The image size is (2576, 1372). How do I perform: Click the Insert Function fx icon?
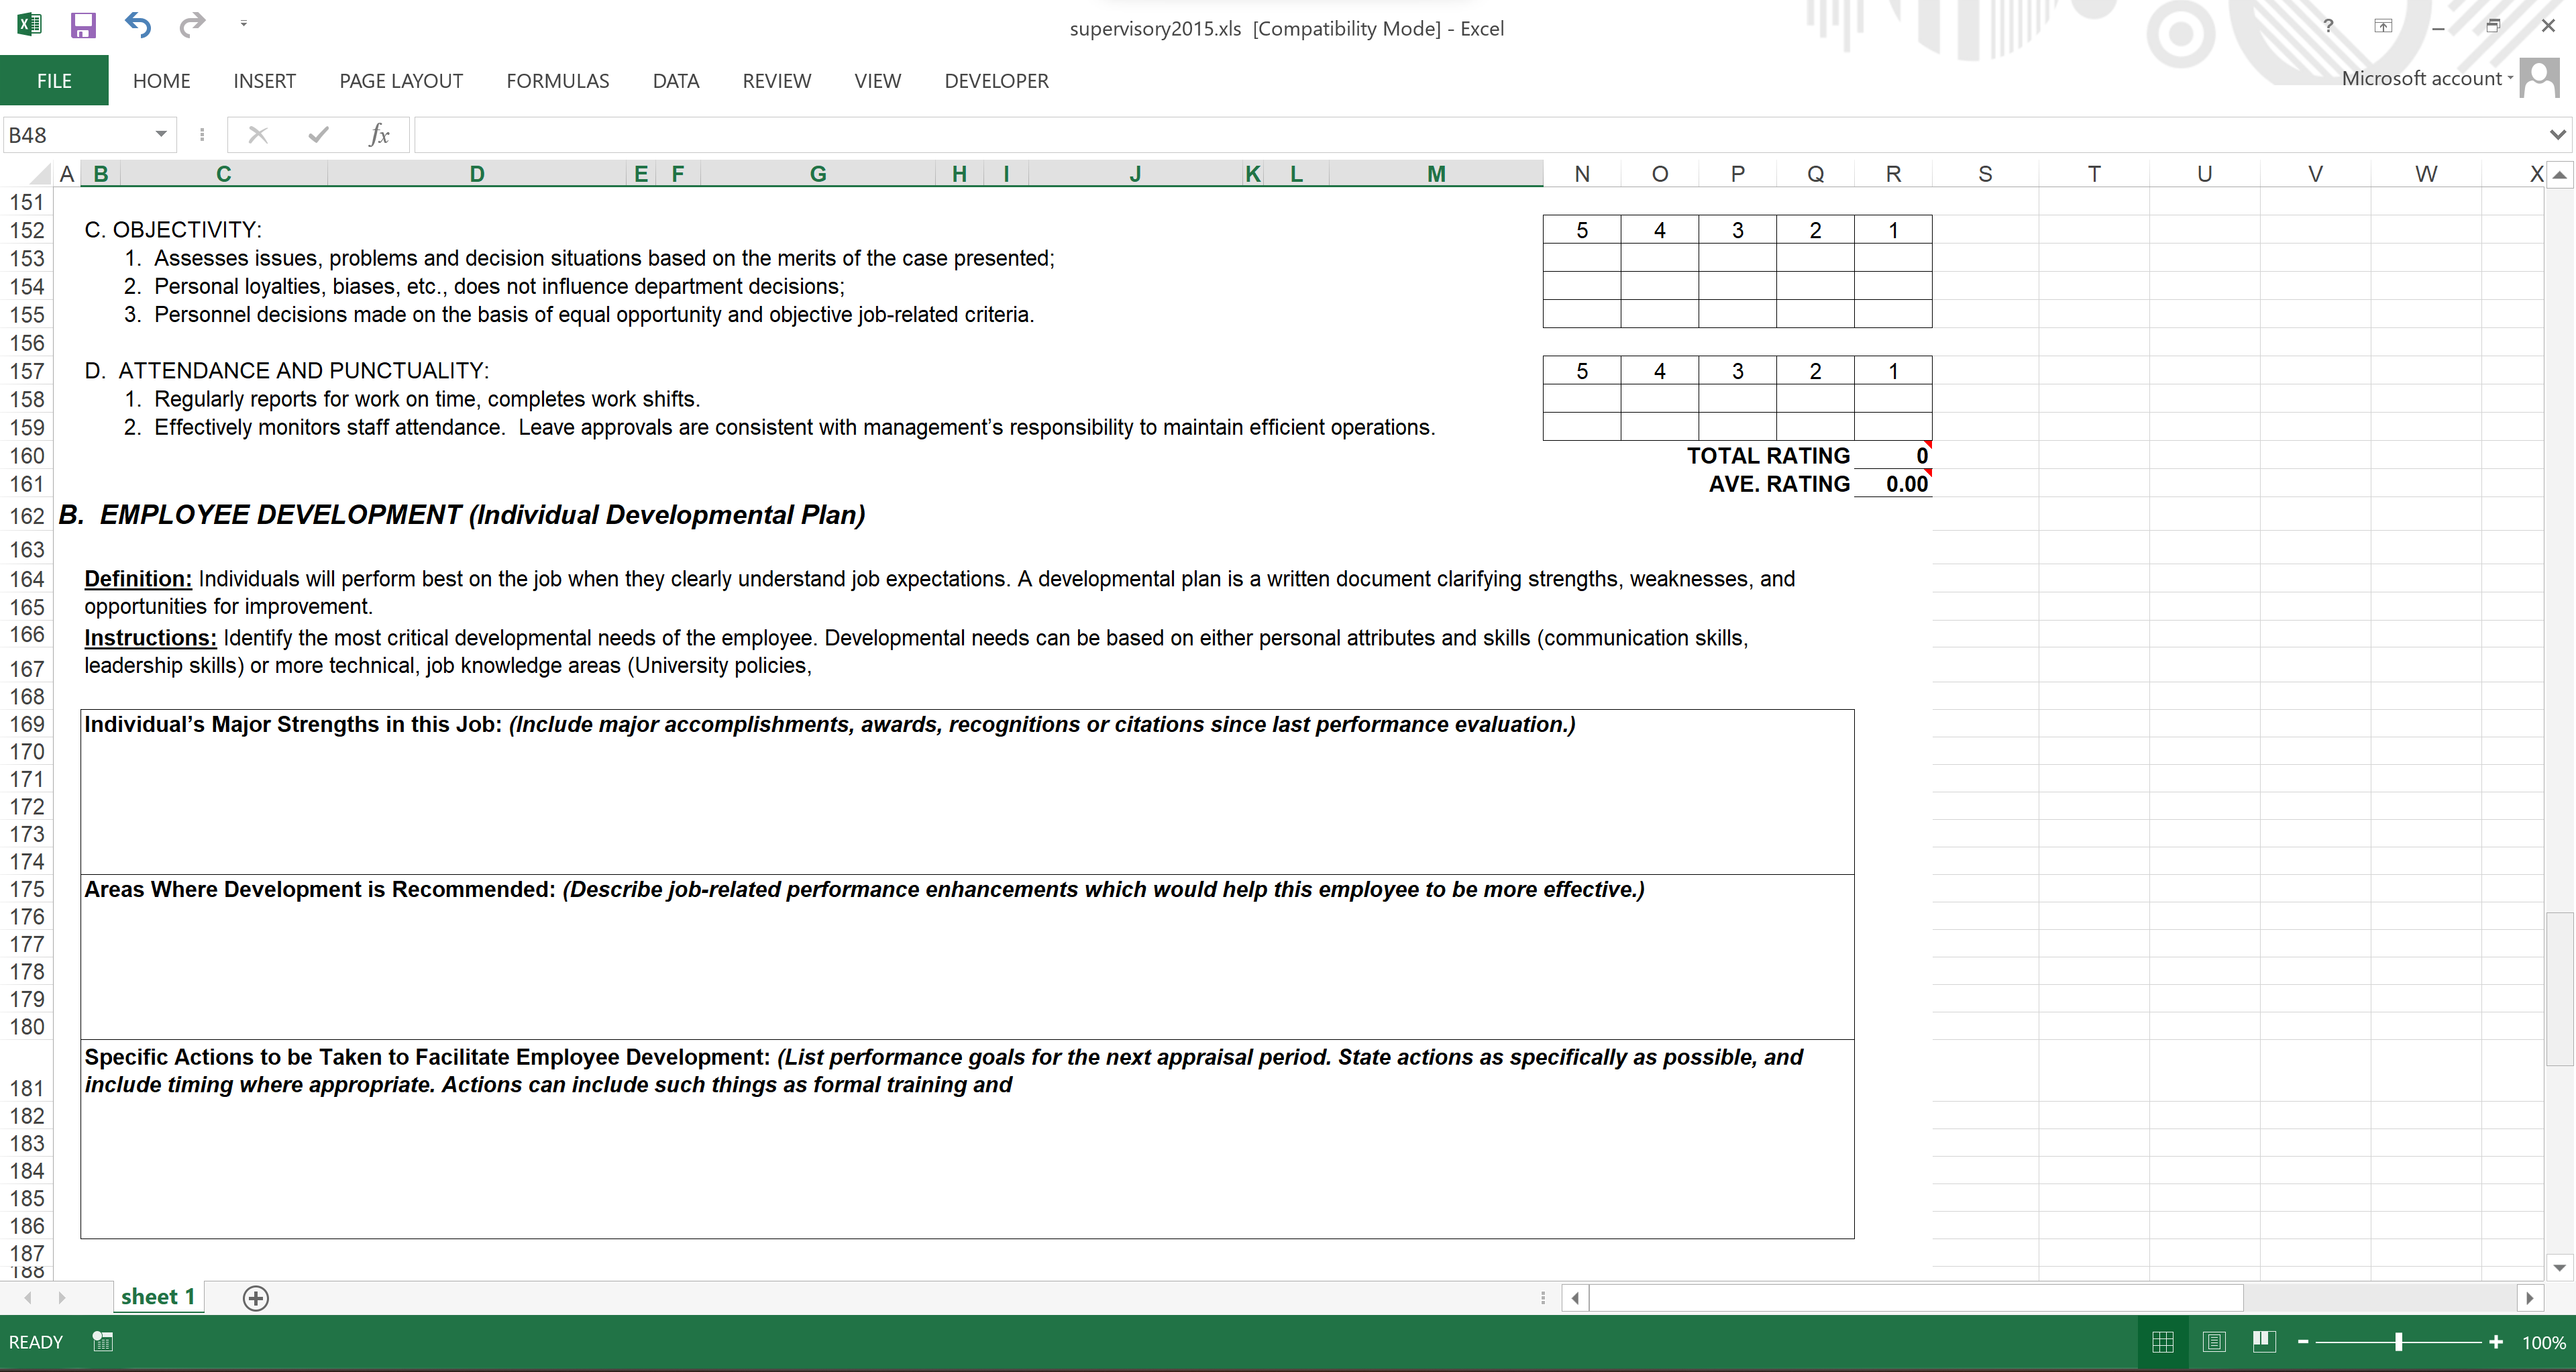(378, 135)
